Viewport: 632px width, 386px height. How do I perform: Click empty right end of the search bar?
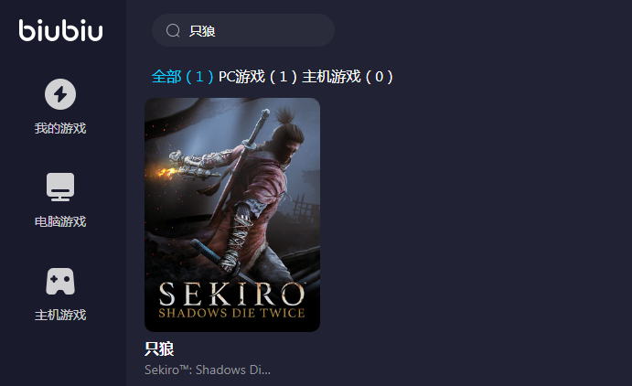(306, 30)
